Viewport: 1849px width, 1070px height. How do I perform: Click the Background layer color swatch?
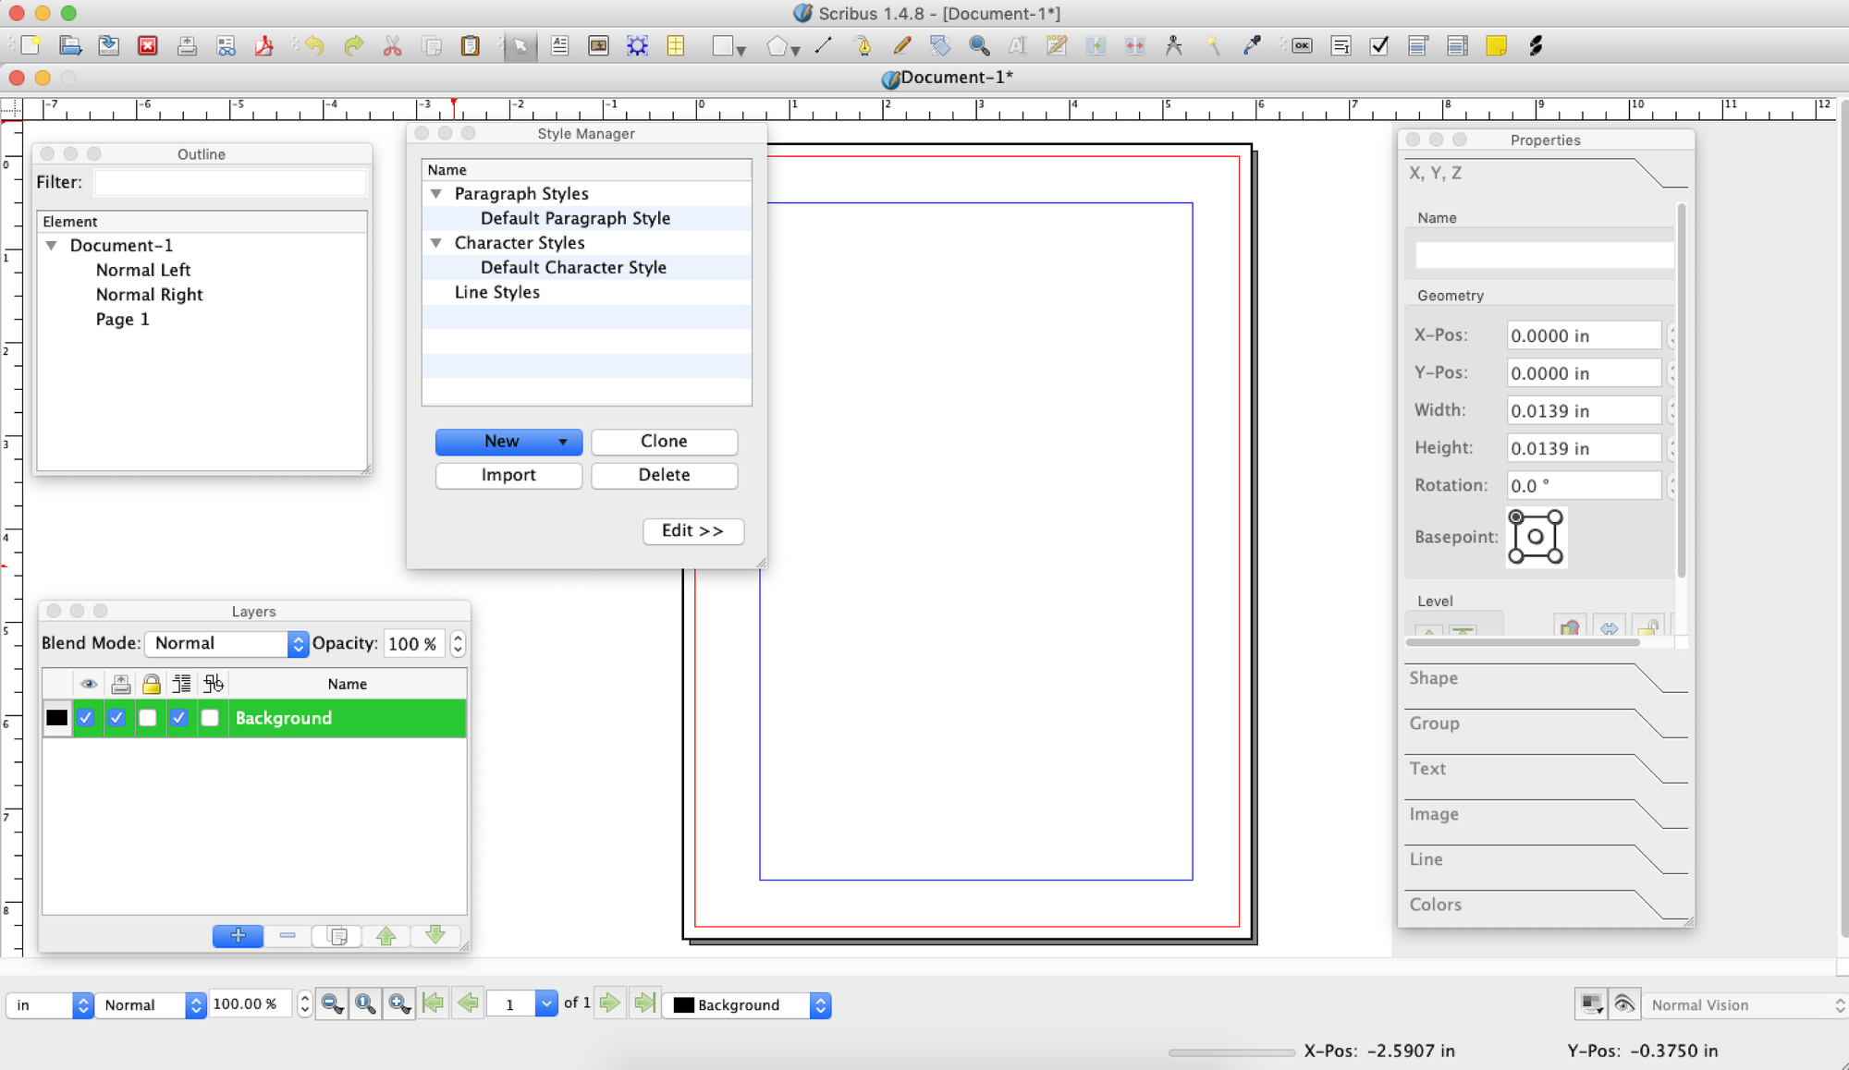[56, 717]
